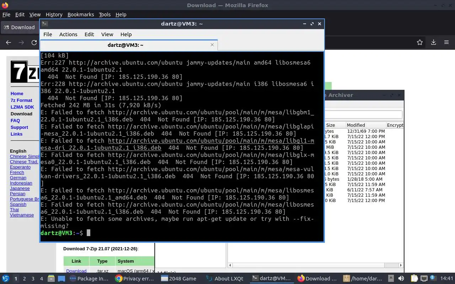Sort archiver list by Modified column
455x284 pixels.
[366, 125]
